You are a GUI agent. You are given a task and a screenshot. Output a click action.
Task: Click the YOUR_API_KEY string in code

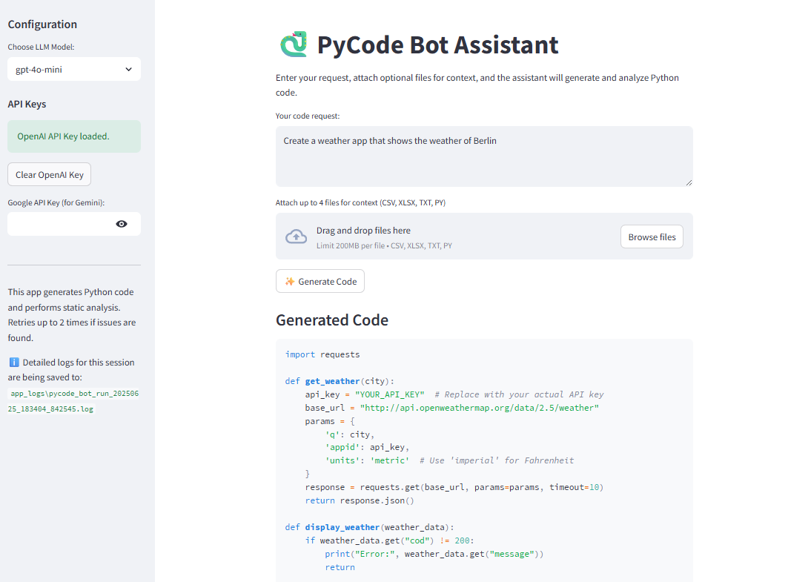tap(389, 394)
